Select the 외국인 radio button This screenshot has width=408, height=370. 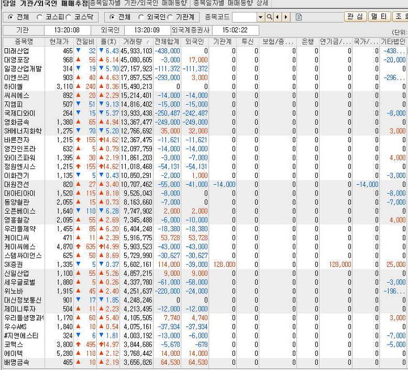pos(141,17)
